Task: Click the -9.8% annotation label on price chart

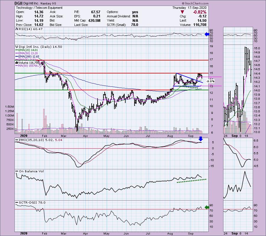Action: click(x=210, y=81)
